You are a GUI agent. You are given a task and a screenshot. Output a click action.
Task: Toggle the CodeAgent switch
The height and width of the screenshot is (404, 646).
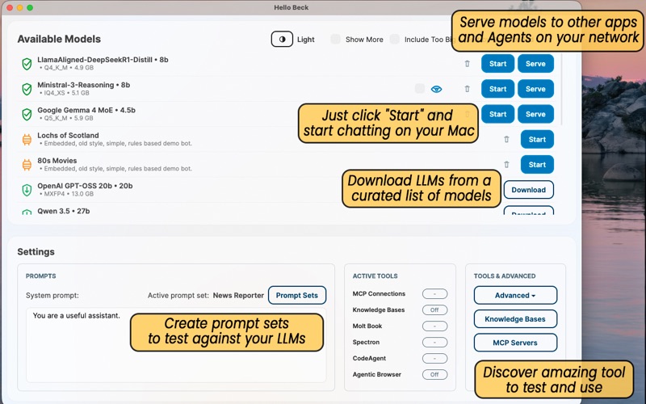pos(434,358)
